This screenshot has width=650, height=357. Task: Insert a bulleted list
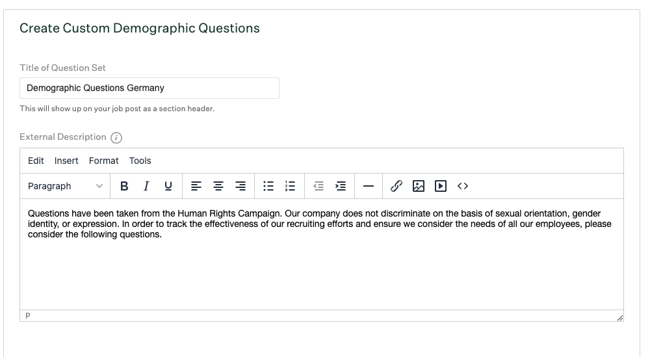coord(268,186)
